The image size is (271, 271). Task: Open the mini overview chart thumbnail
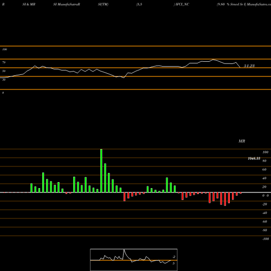pyautogui.click(x=134, y=260)
